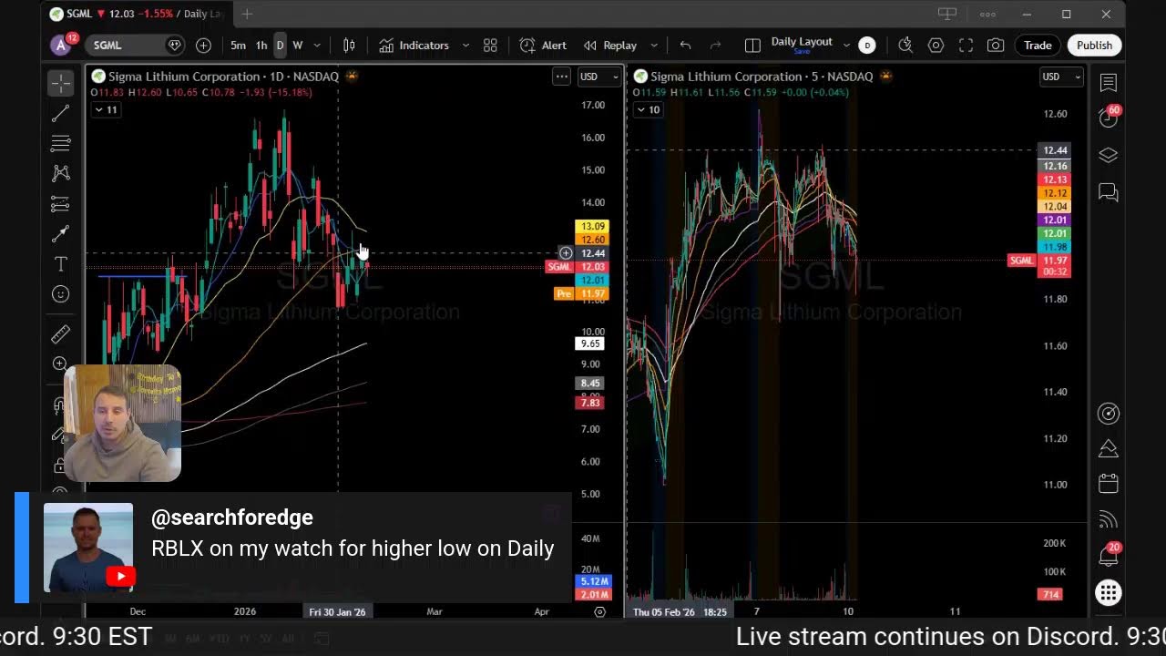Image resolution: width=1166 pixels, height=656 pixels.
Task: Create a new Alert
Action: point(543,46)
